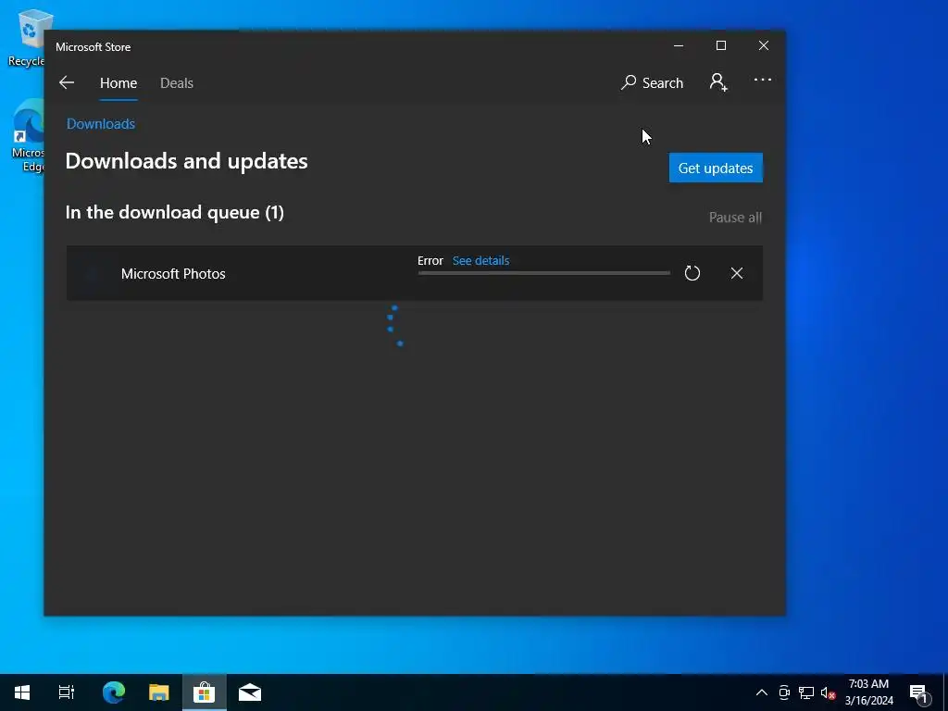This screenshot has height=711, width=948.
Task: Show hidden system tray icons
Action: click(762, 692)
